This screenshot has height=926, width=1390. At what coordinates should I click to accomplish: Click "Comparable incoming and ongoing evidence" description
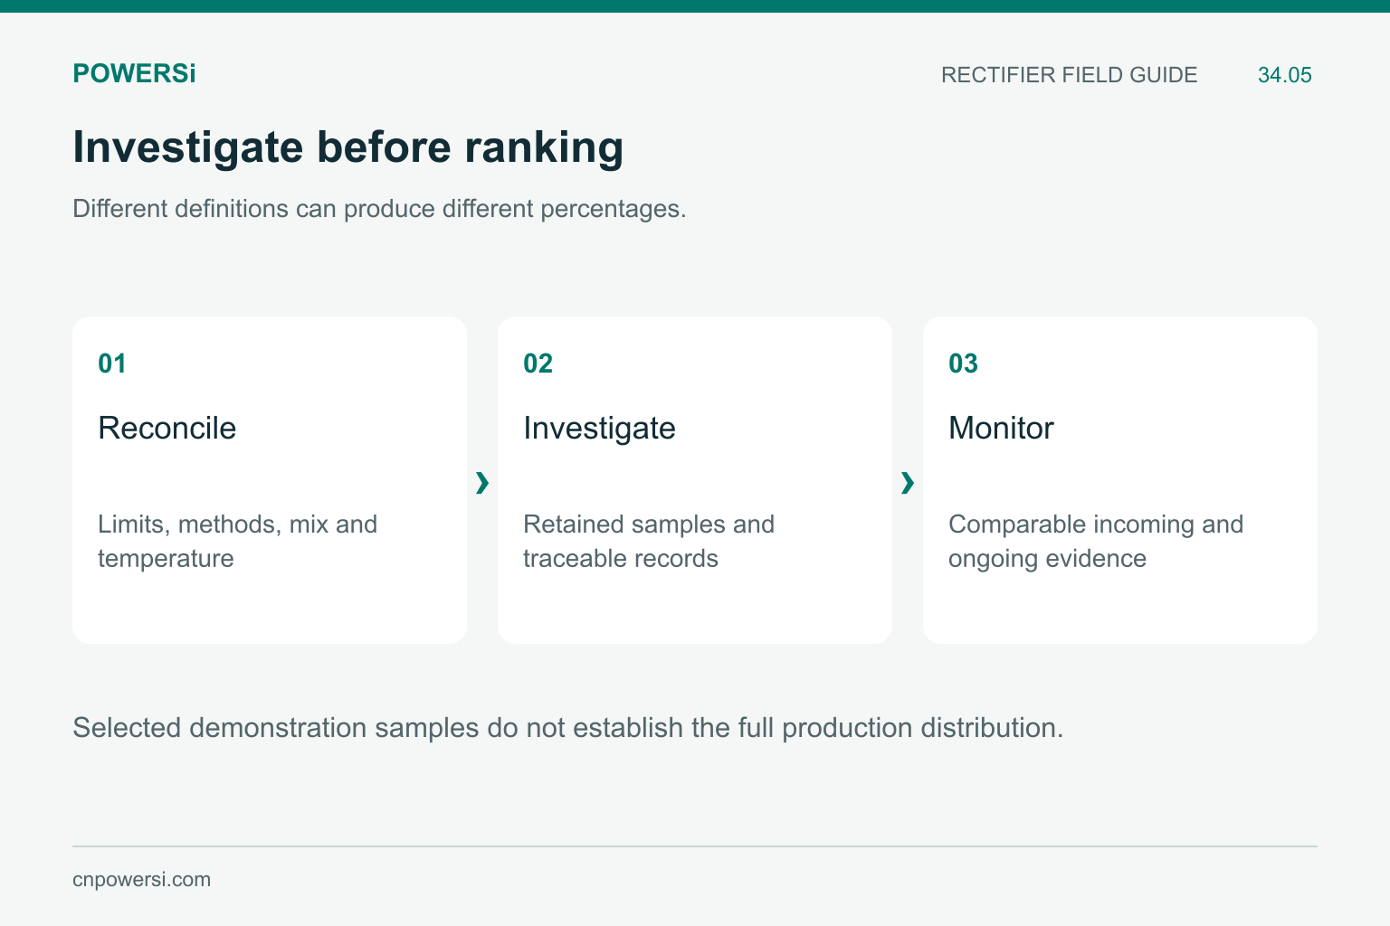point(1096,541)
